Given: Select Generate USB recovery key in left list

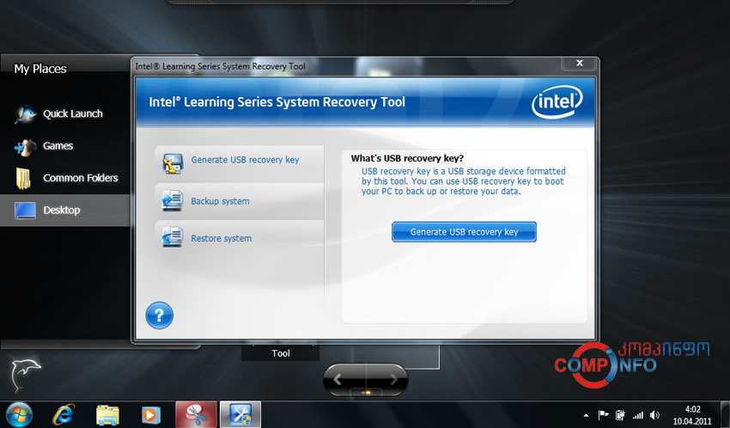Looking at the screenshot, I should click(240, 164).
